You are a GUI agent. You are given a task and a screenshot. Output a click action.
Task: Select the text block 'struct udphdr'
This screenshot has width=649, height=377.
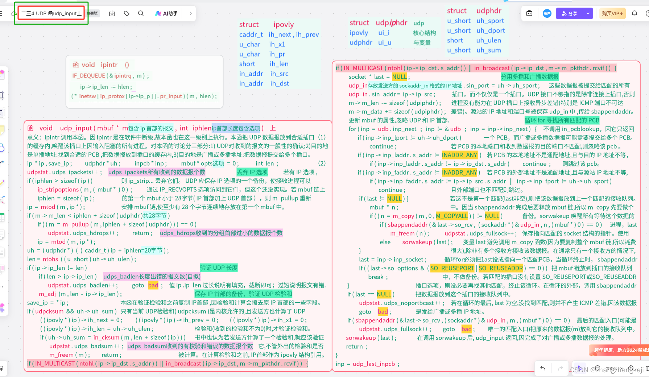[476, 30]
